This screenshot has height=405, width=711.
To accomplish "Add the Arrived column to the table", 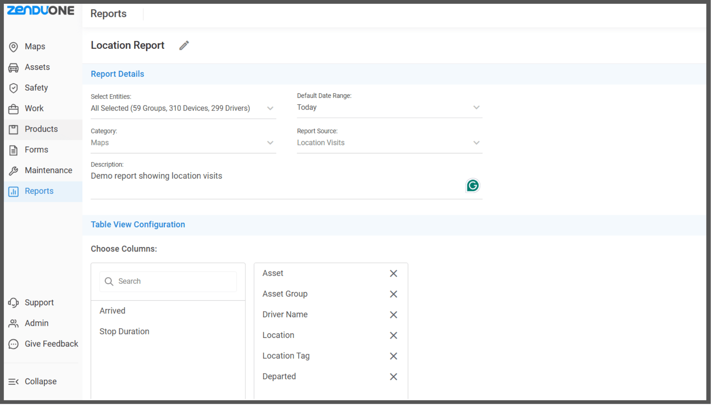I will [112, 311].
